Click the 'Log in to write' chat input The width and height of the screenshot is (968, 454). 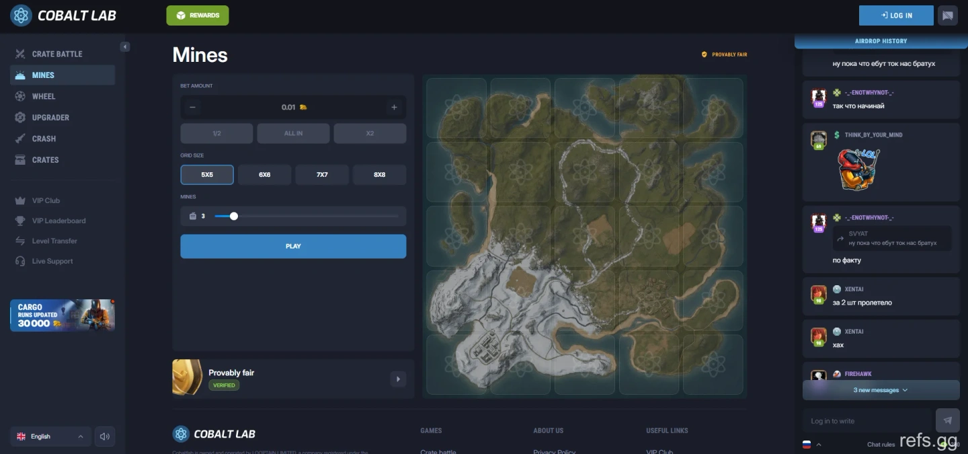867,421
